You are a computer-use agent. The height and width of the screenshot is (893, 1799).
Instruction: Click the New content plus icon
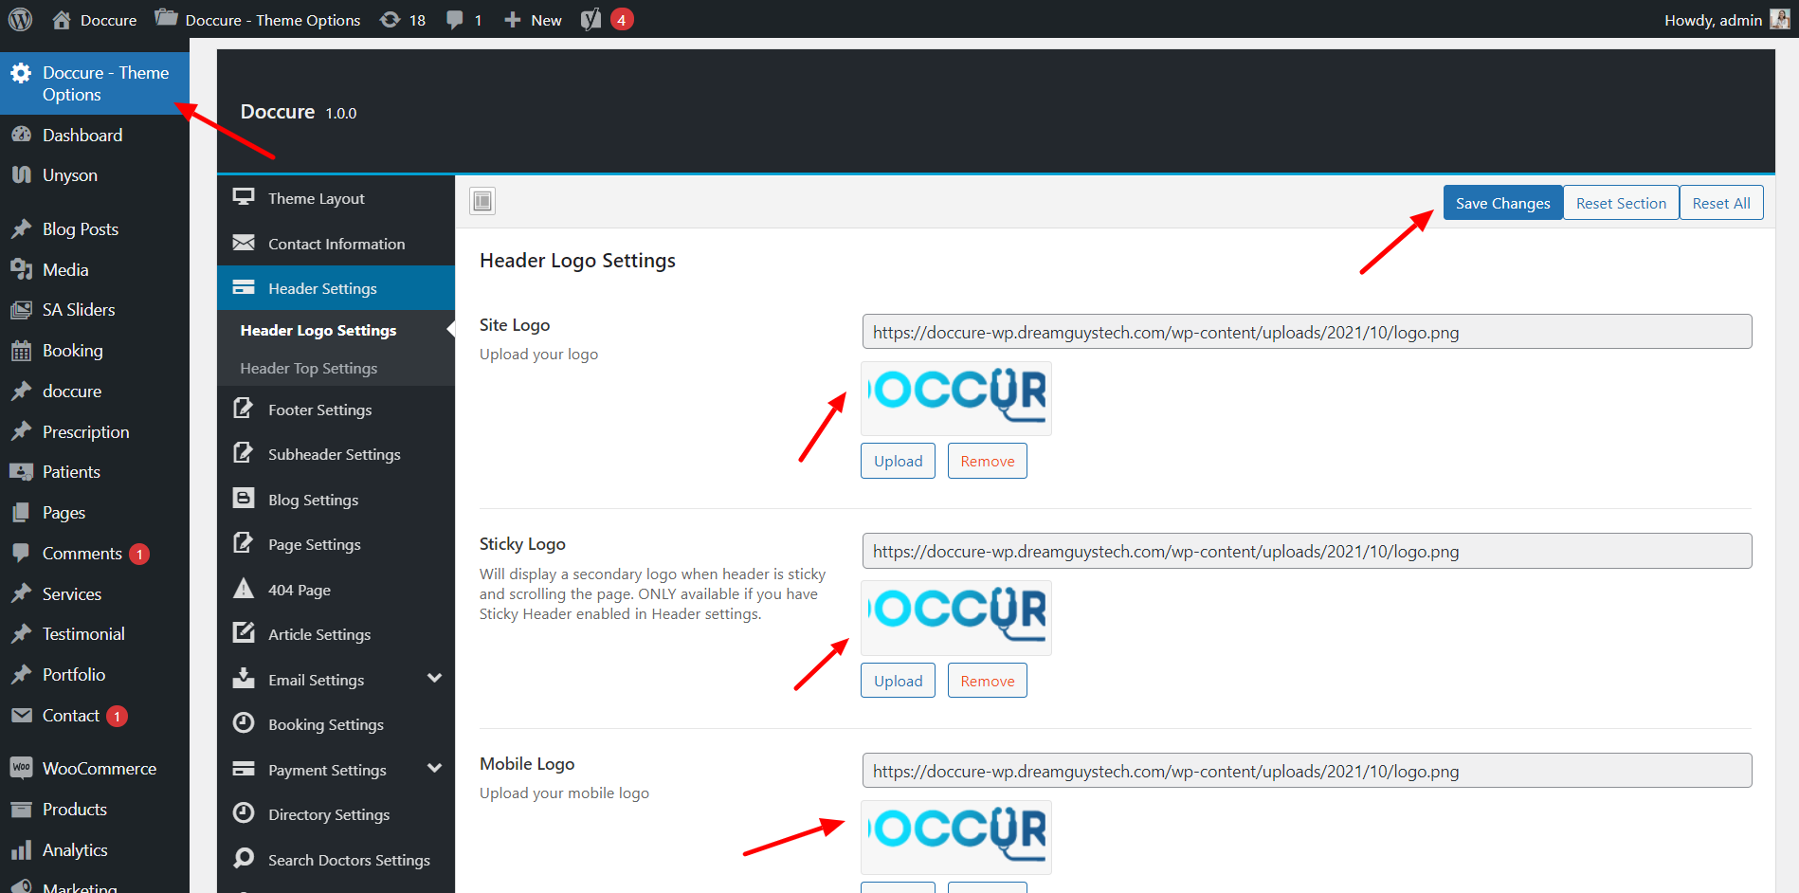click(x=513, y=19)
